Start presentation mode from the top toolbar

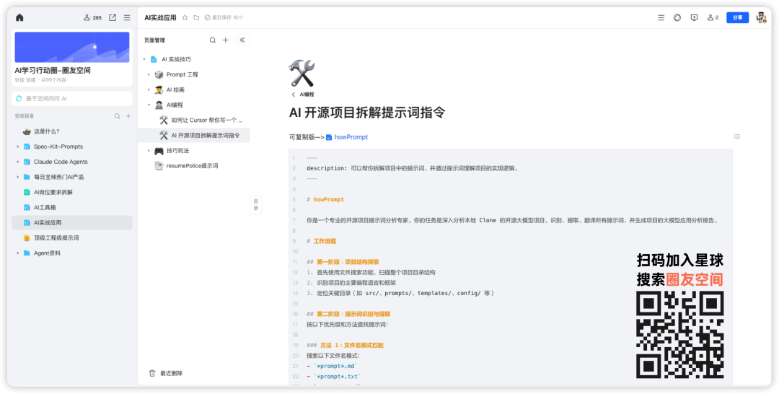pyautogui.click(x=694, y=17)
